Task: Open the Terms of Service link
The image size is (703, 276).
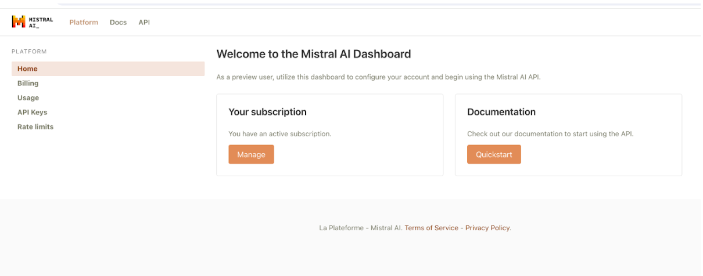Action: tap(431, 228)
